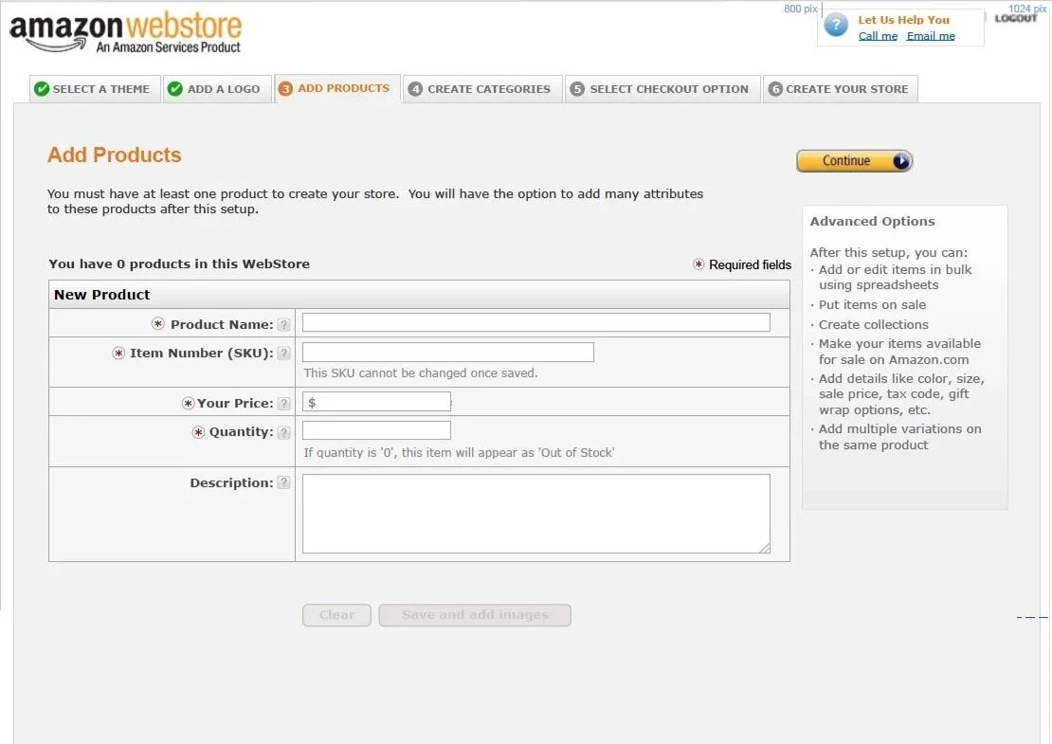Click inside the Description text area
The width and height of the screenshot is (1052, 744).
pos(536,514)
